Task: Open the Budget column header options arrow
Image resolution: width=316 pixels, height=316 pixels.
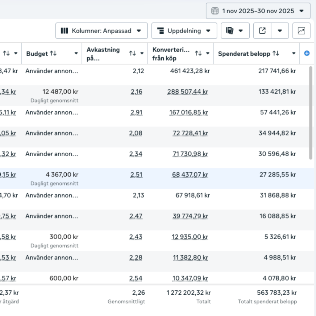Action: point(76,53)
